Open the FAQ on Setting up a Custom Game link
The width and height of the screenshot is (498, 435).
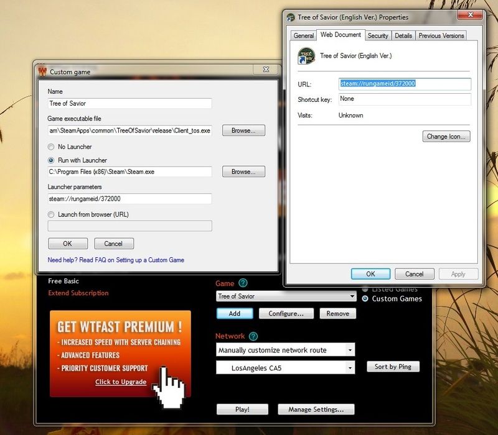click(x=116, y=260)
